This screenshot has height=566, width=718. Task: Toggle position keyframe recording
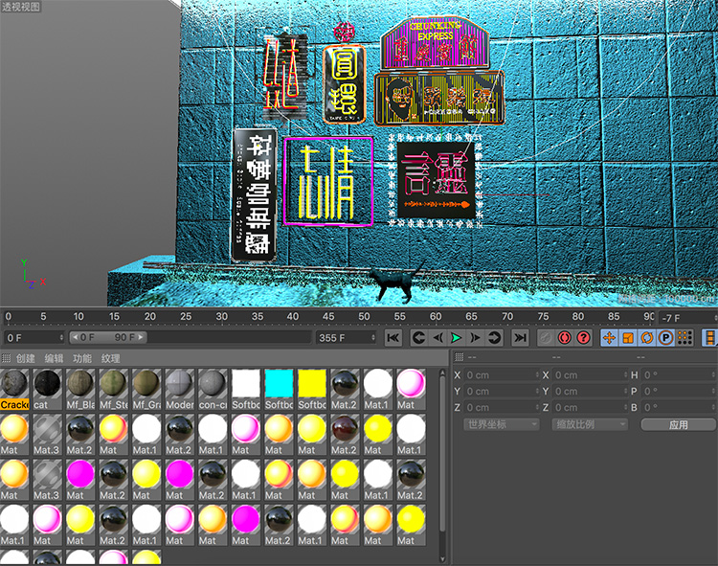(609, 338)
